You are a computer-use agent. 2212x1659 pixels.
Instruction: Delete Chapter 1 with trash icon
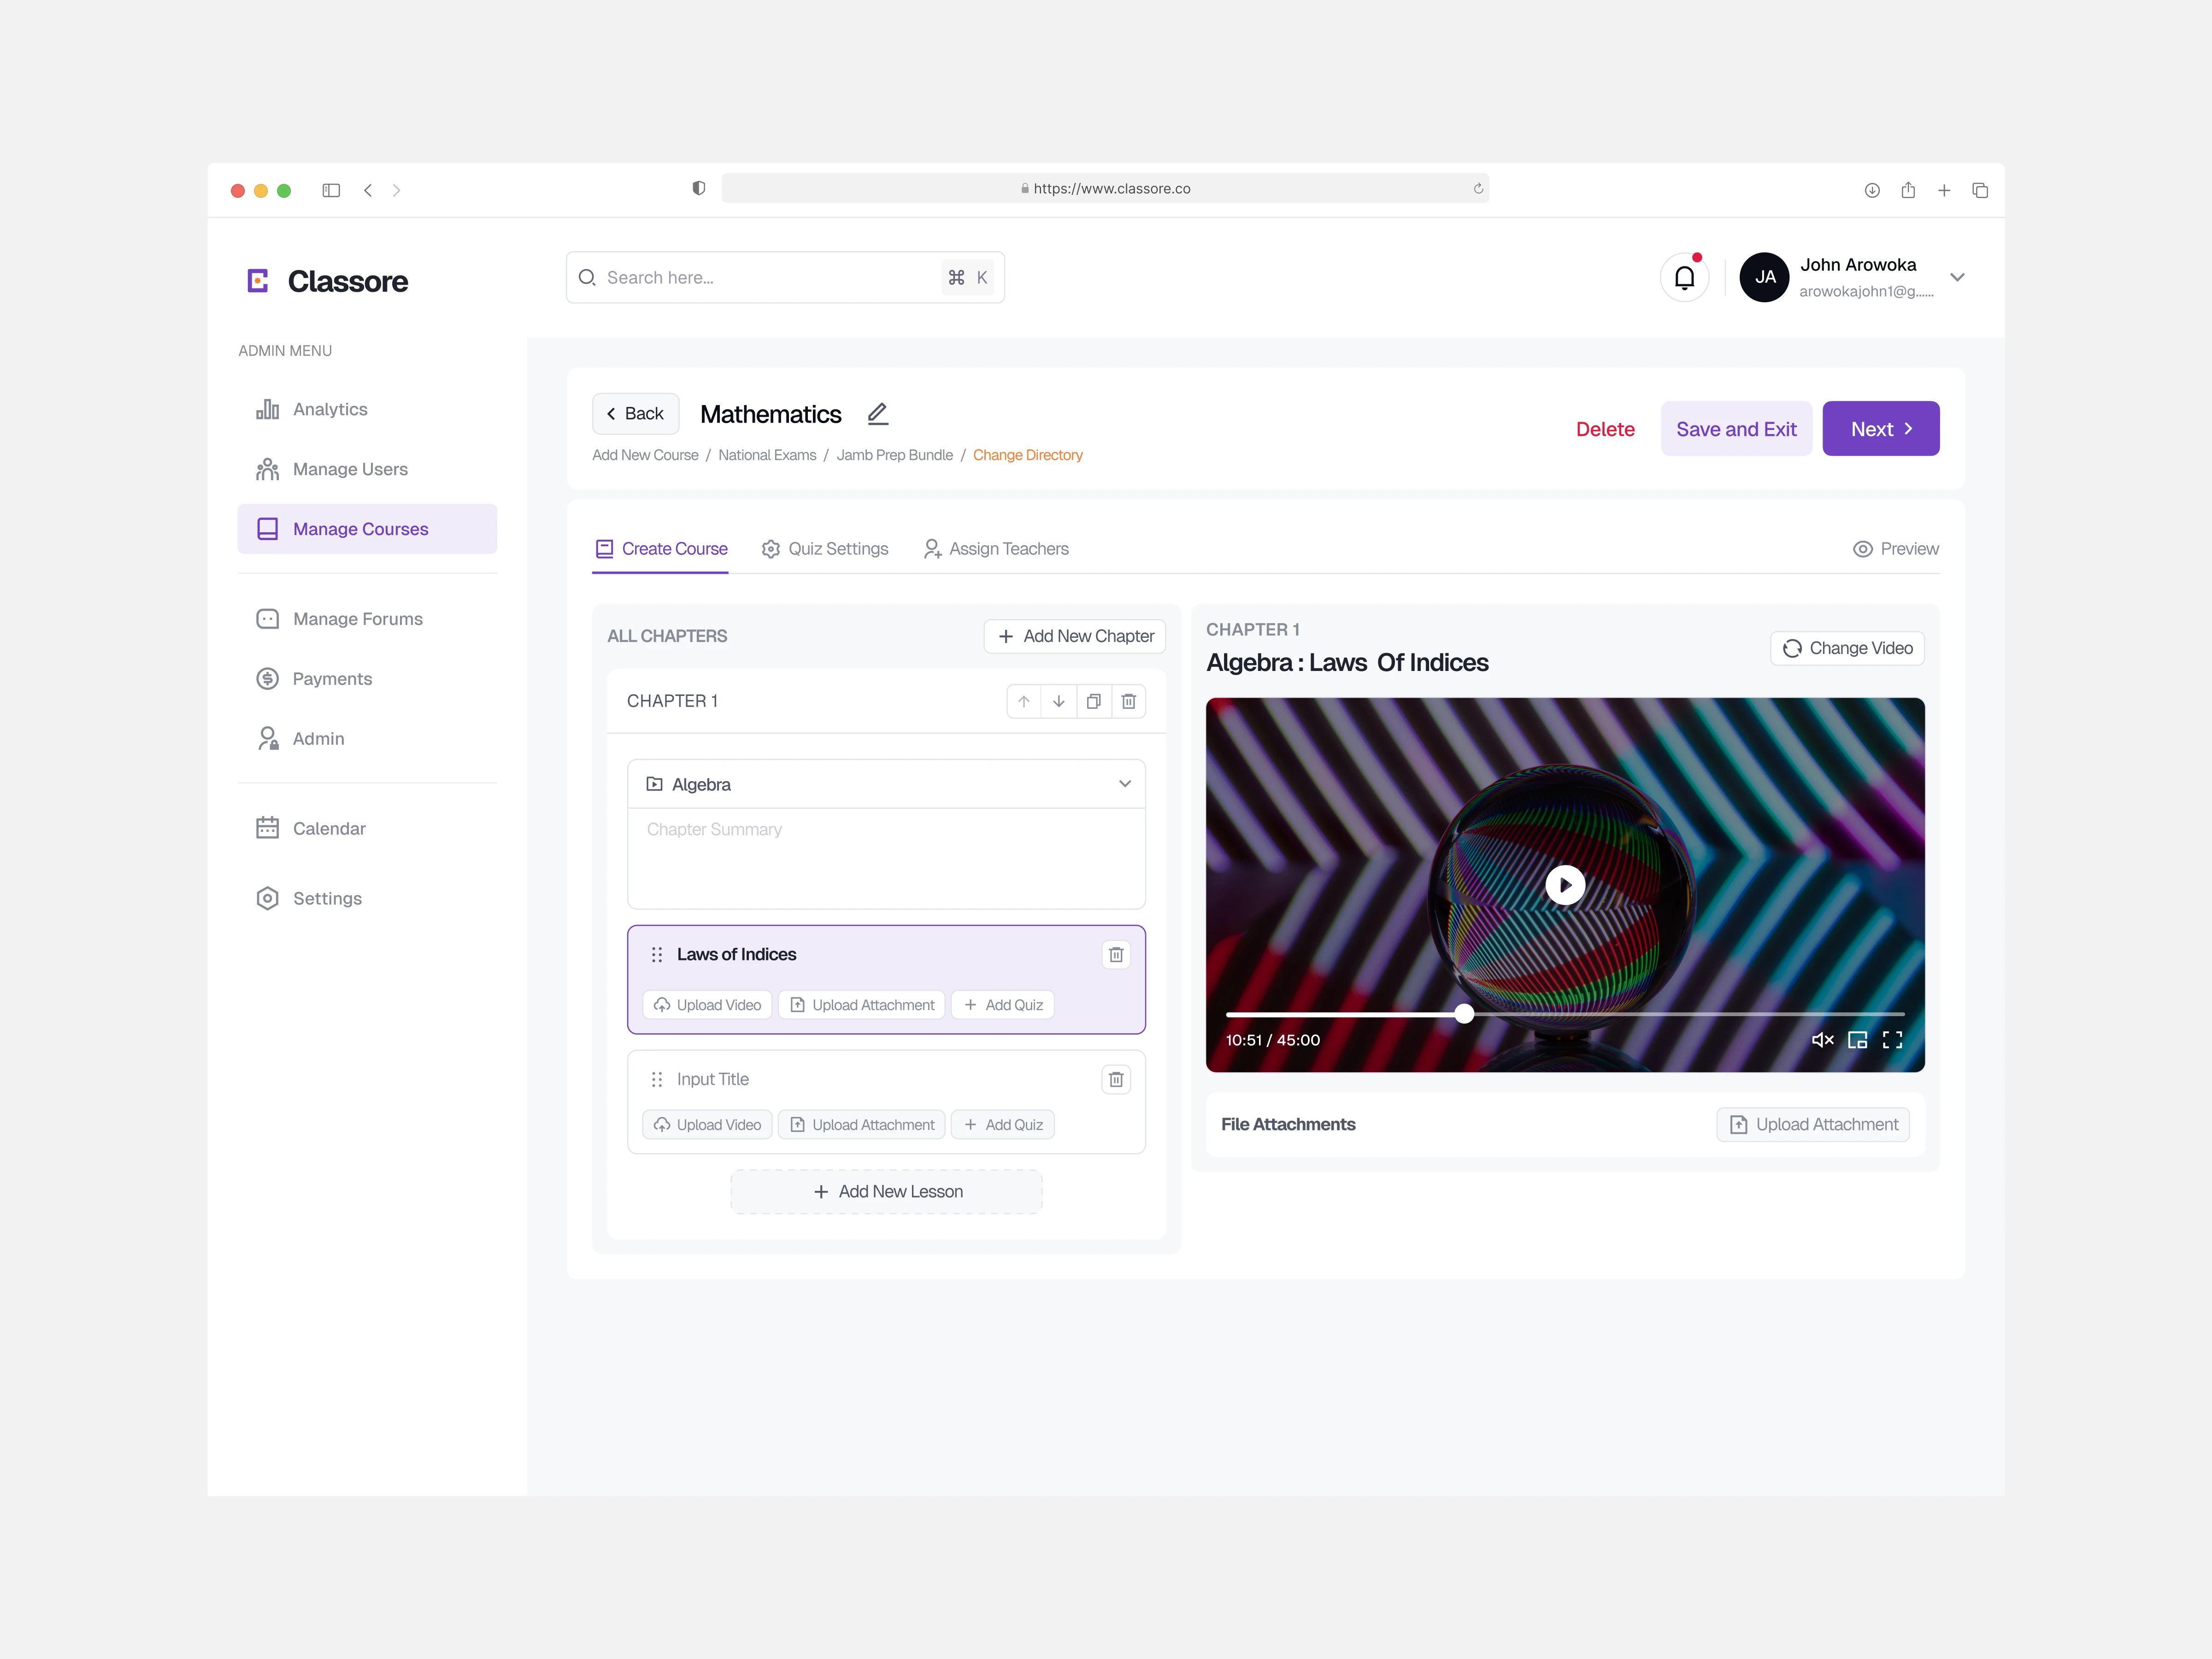coord(1128,701)
